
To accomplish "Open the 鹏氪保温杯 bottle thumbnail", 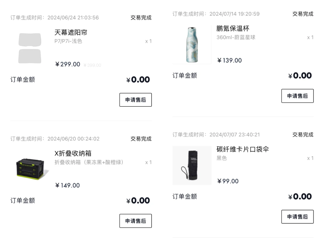I will tap(192, 44).
